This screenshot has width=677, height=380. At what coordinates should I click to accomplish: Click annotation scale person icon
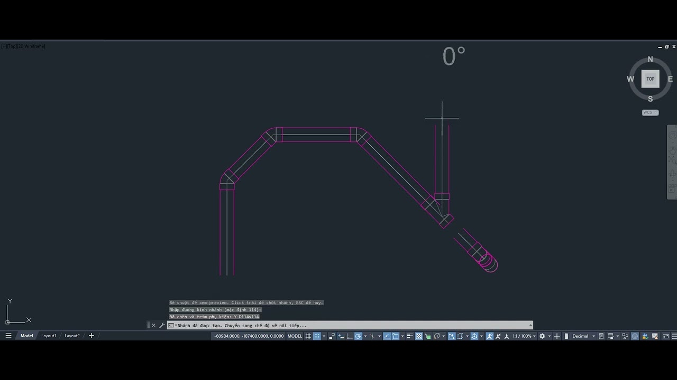click(507, 336)
